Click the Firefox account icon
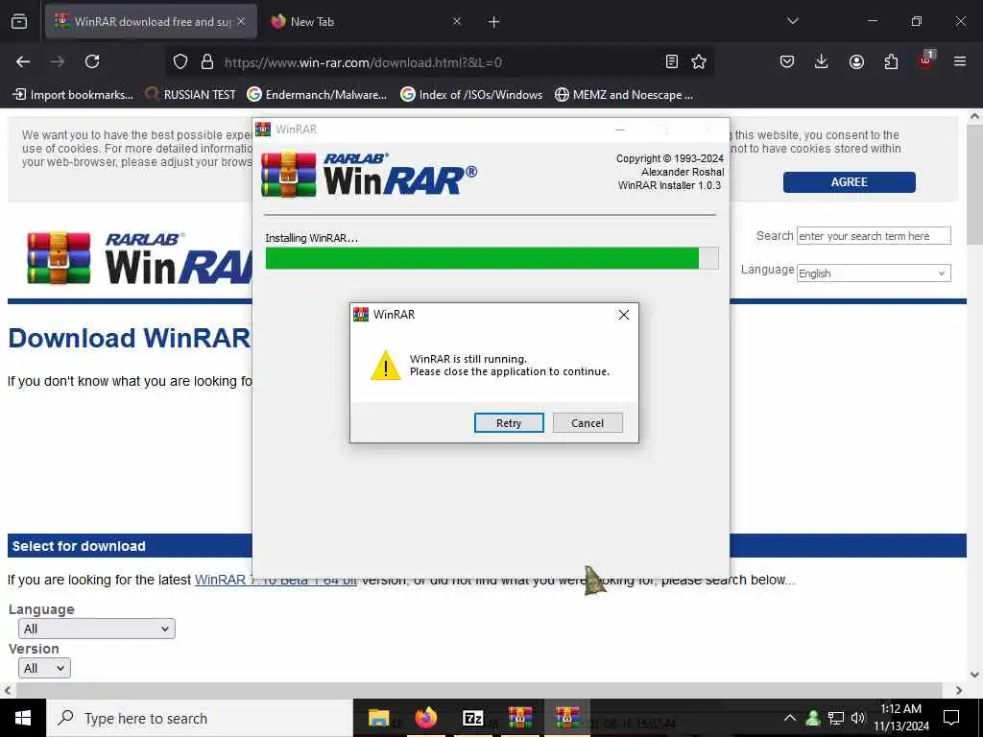Image resolution: width=983 pixels, height=737 pixels. [x=856, y=61]
